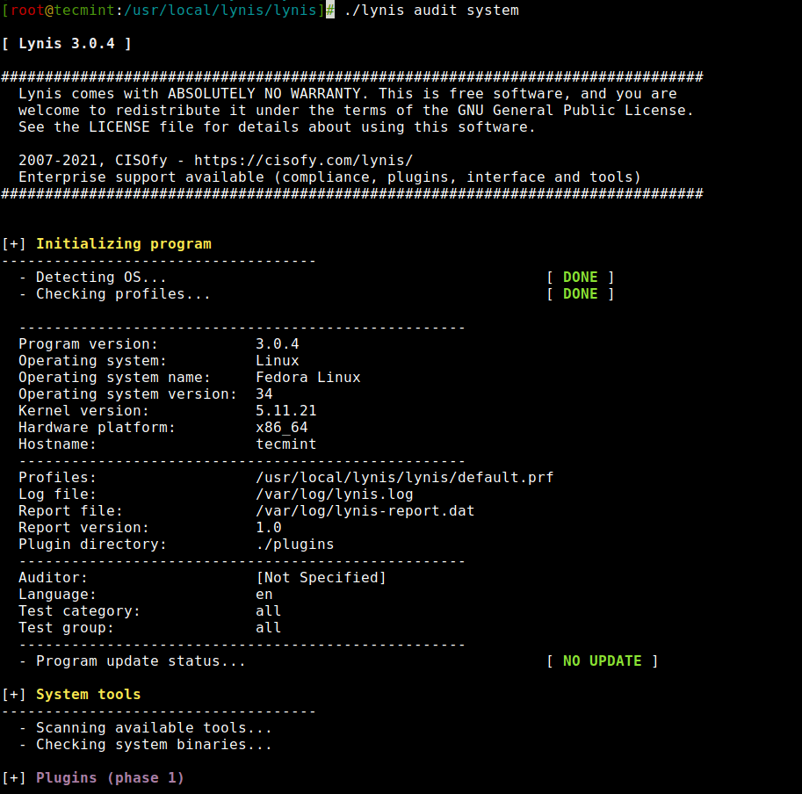The image size is (802, 794).
Task: Click the DONE status for Detecting OS
Action: tap(580, 278)
